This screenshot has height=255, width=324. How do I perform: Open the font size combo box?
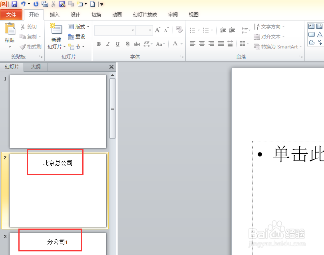click(x=144, y=30)
